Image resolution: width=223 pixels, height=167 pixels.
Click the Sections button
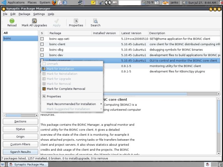pyautogui.click(x=20, y=121)
